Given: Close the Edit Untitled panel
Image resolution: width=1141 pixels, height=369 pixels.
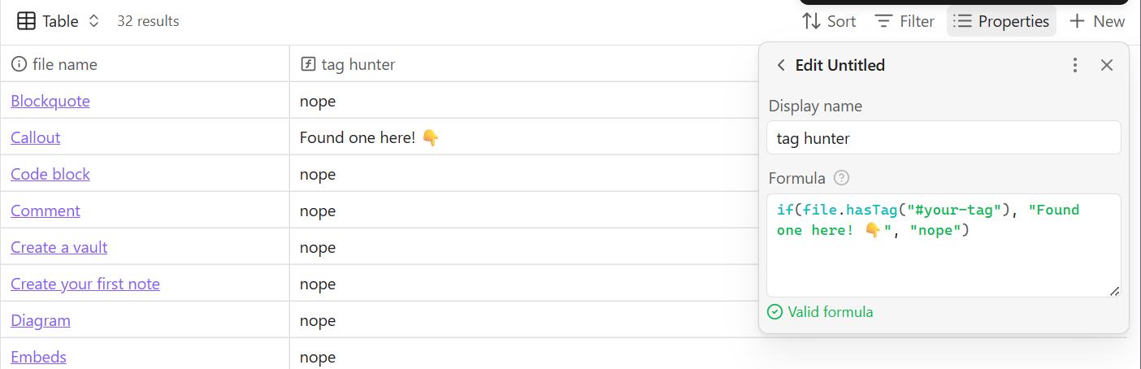Looking at the screenshot, I should [1107, 65].
